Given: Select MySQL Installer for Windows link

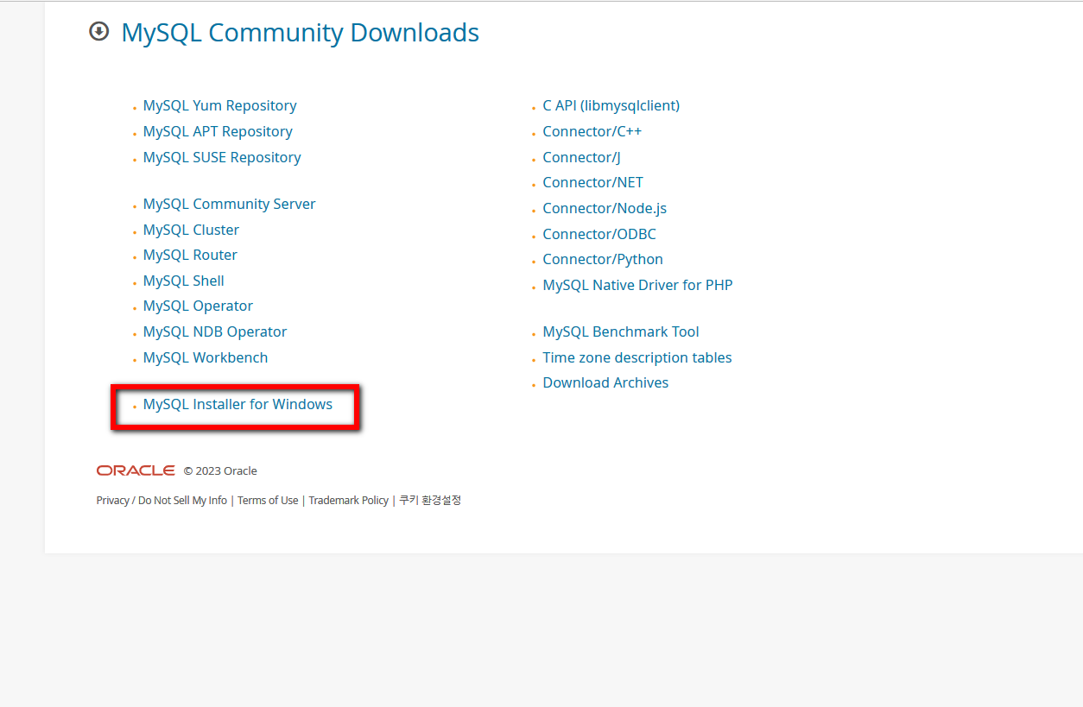Looking at the screenshot, I should point(237,405).
